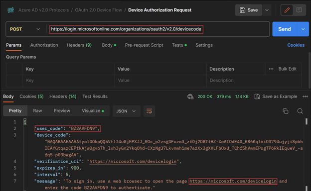
Task: Open the JSON format dropdown
Action: (127, 111)
